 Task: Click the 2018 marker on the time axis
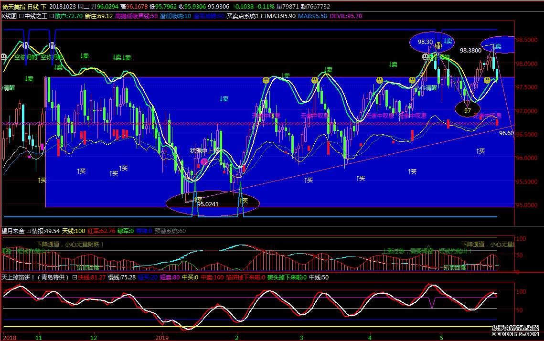[10, 338]
